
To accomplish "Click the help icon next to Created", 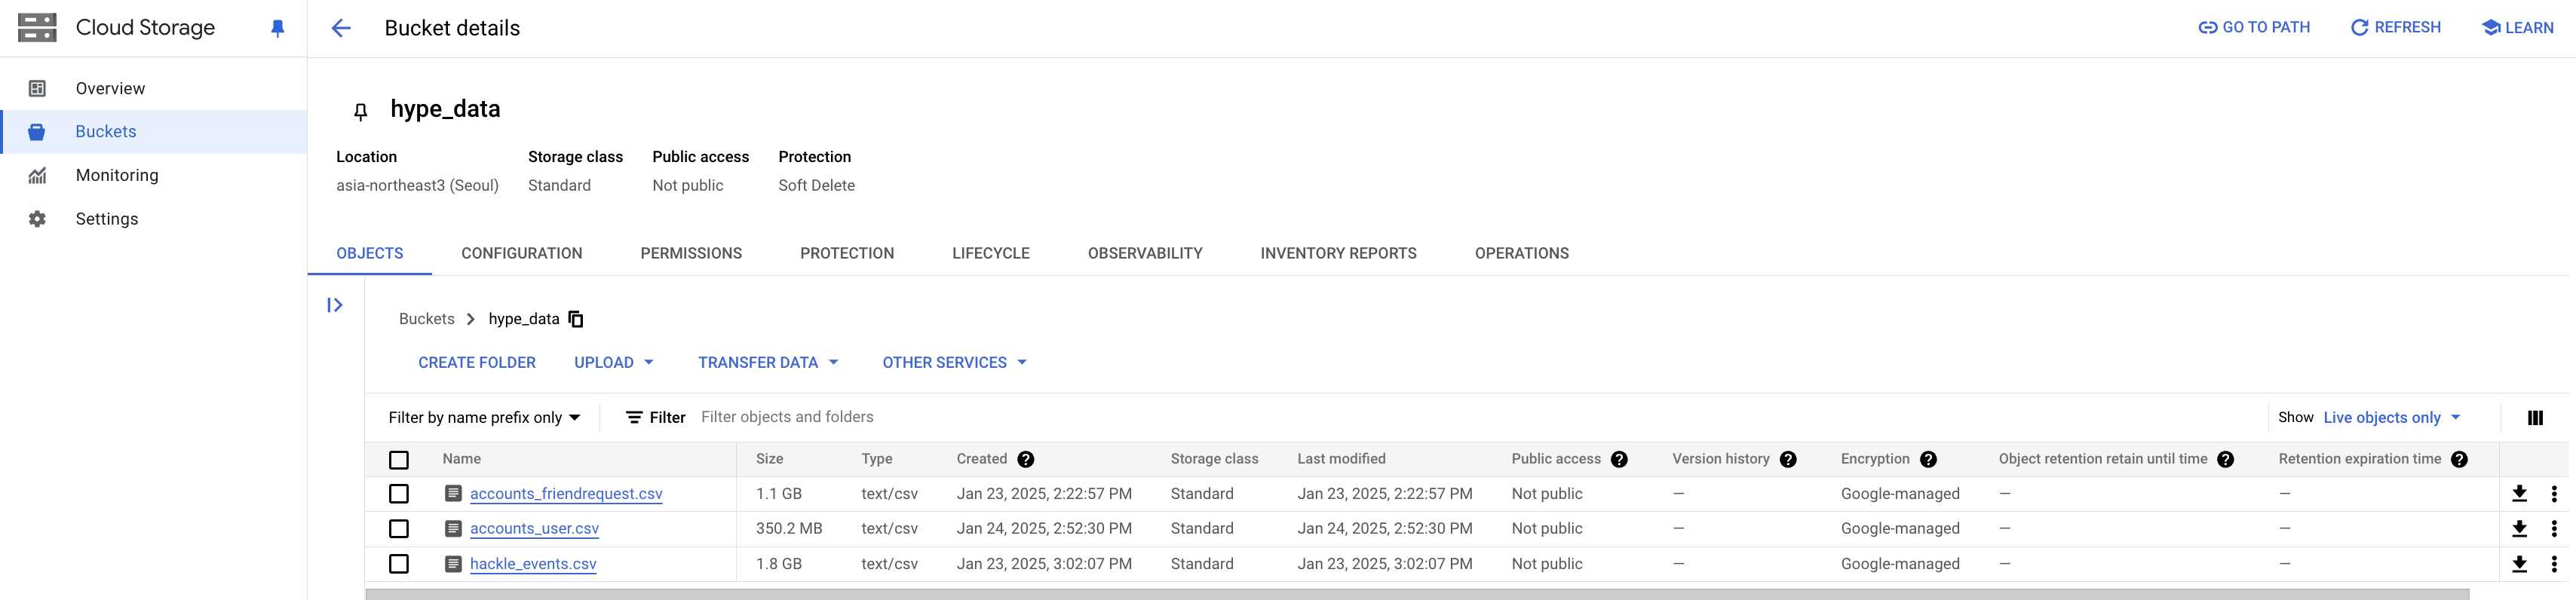I will 1025,459.
